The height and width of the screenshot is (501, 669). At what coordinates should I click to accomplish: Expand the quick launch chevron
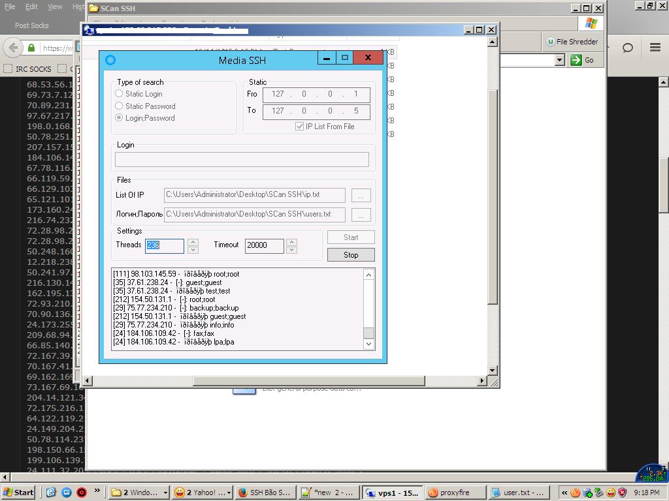(97, 491)
